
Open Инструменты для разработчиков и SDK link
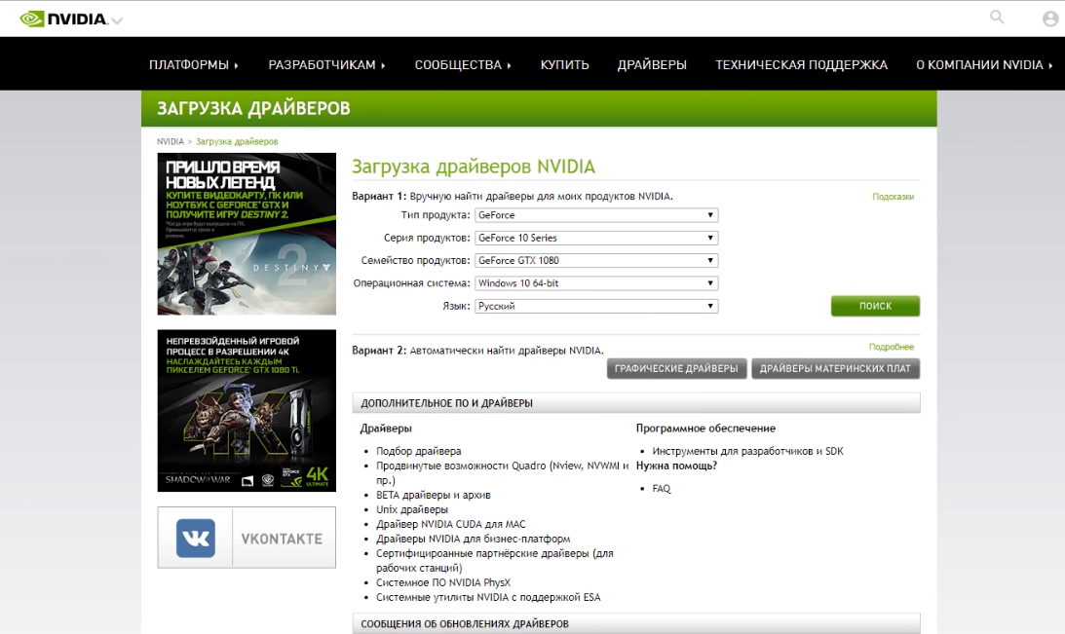tap(747, 452)
